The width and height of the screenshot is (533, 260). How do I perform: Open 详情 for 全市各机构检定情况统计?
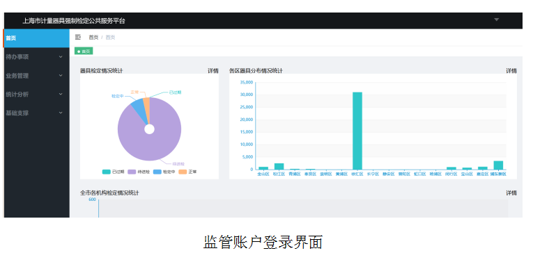(x=511, y=193)
